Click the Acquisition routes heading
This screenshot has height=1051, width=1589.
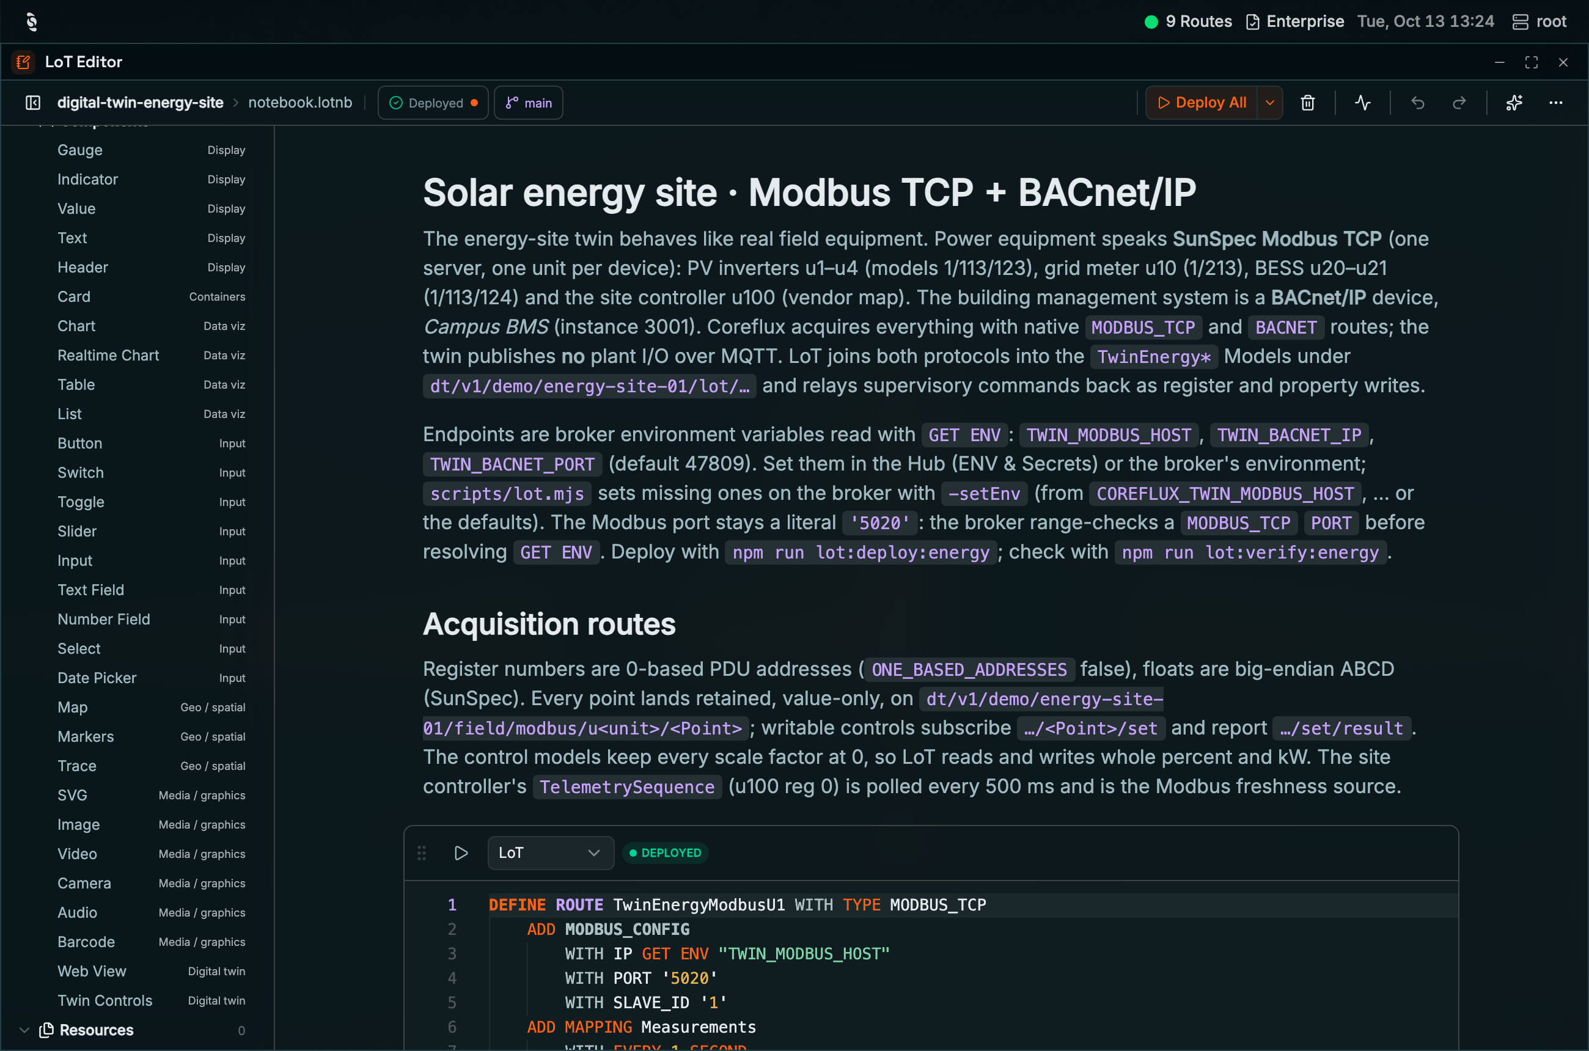point(549,624)
